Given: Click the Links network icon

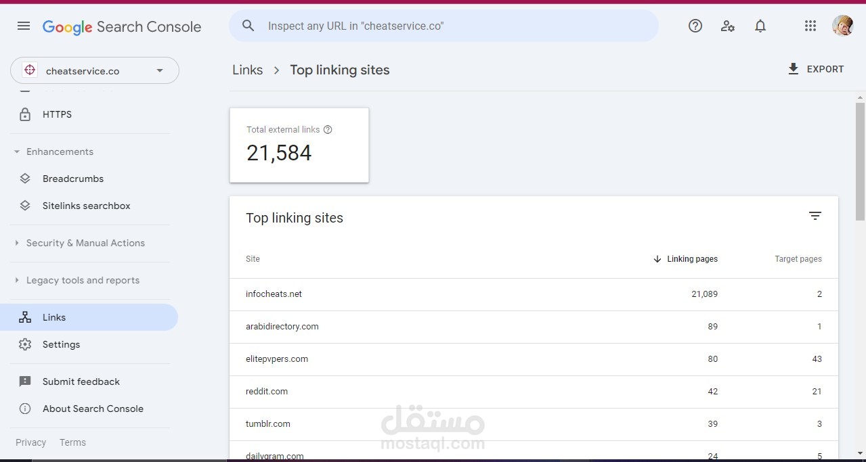Looking at the screenshot, I should (25, 317).
